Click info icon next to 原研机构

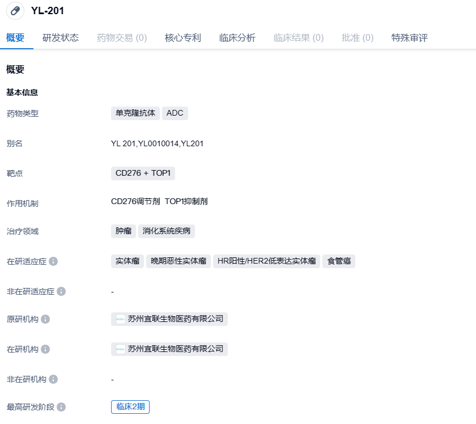coord(45,319)
